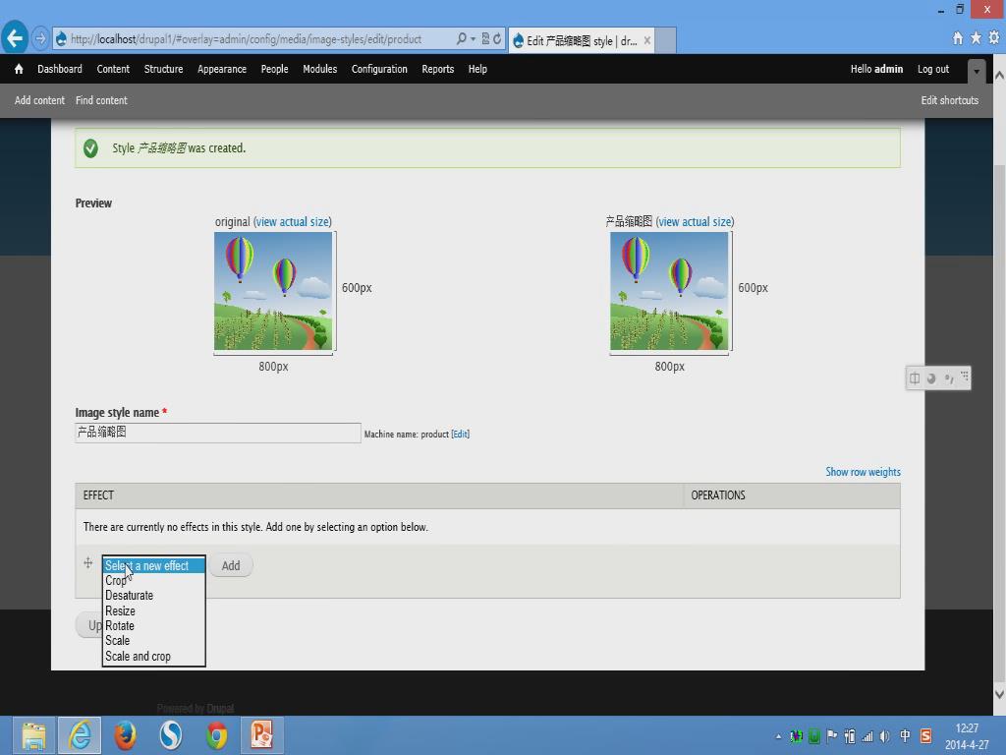Open the Appearance admin menu
Image resolution: width=1006 pixels, height=755 pixels.
[222, 69]
